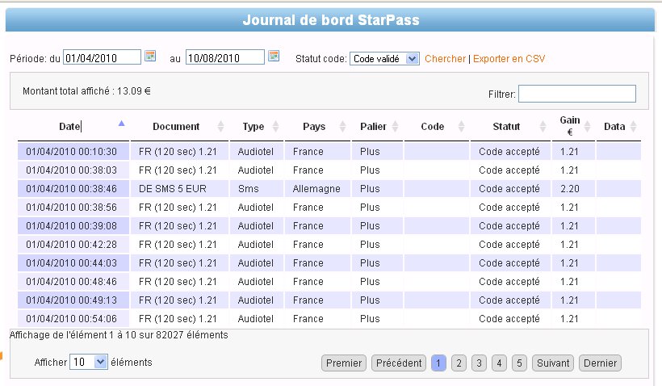Click the Exporter en CSV link
This screenshot has height=386, width=662.
(x=509, y=59)
